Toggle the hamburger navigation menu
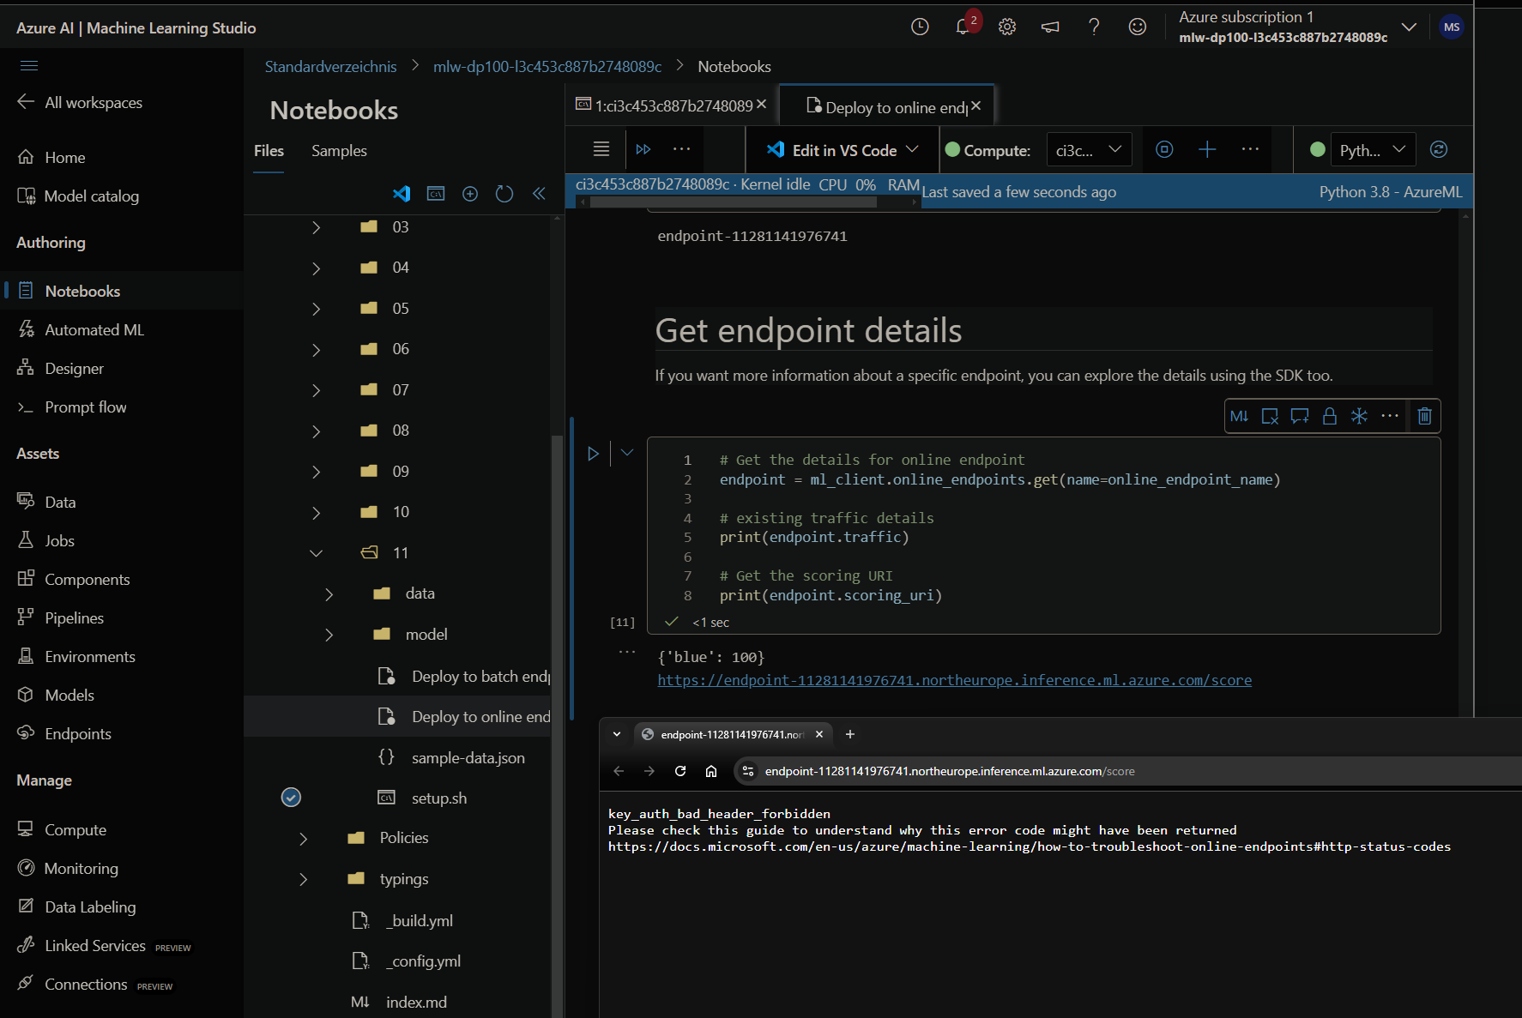 pyautogui.click(x=29, y=66)
